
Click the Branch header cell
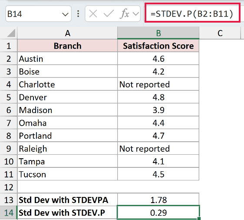[x=67, y=46]
